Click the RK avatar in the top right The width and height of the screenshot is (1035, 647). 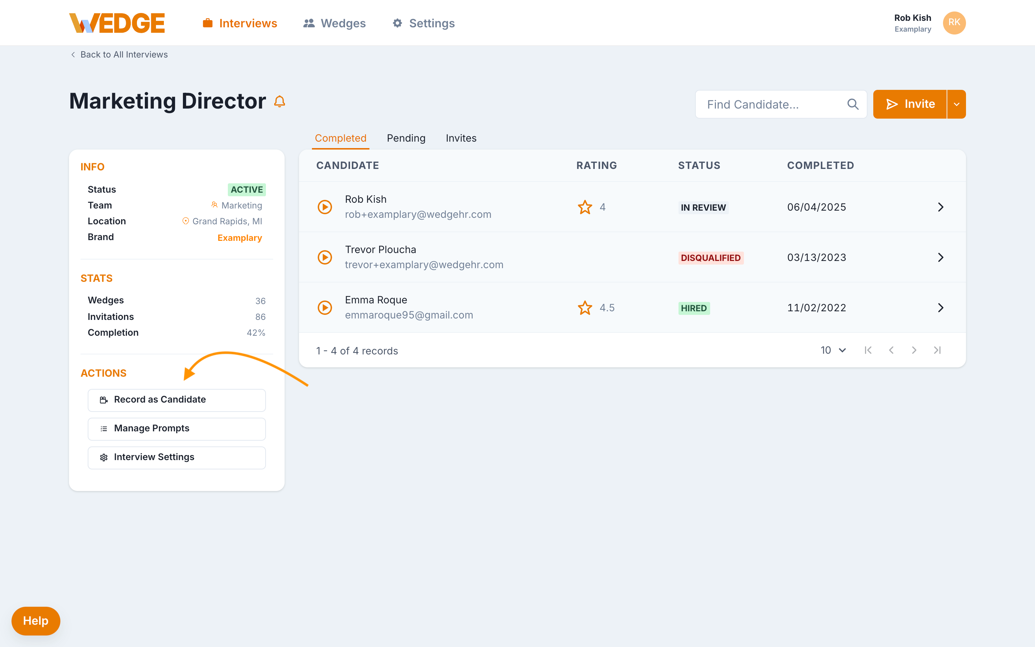pos(954,23)
